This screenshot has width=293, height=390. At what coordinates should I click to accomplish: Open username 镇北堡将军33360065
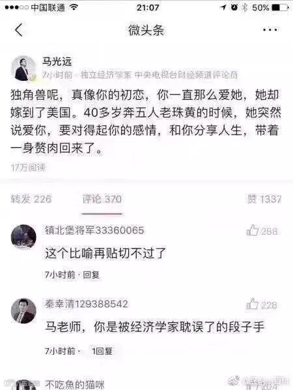point(94,230)
